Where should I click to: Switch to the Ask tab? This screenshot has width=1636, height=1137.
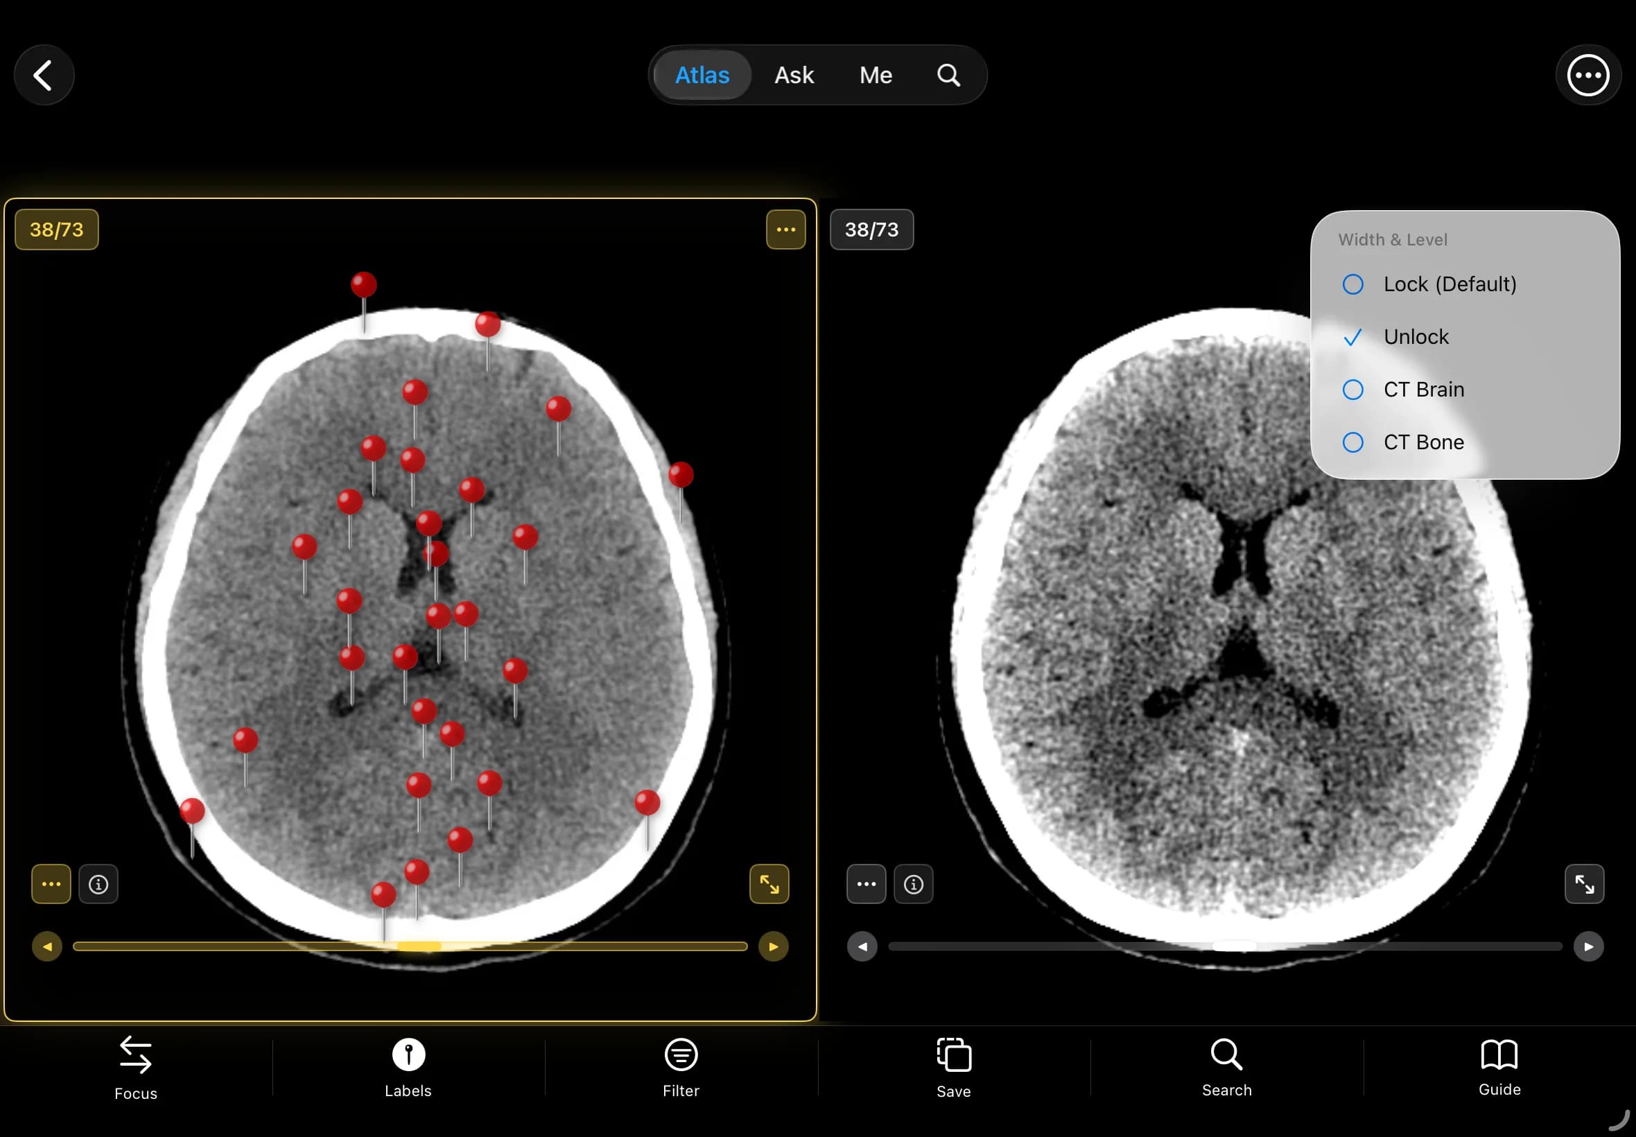click(793, 74)
